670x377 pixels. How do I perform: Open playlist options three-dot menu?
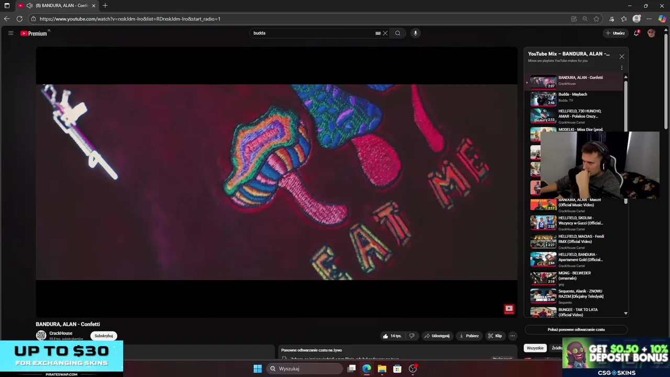click(622, 68)
